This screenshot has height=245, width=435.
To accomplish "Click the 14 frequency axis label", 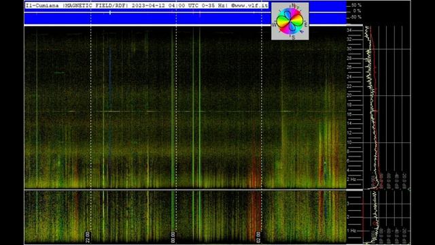I will [x=349, y=124].
